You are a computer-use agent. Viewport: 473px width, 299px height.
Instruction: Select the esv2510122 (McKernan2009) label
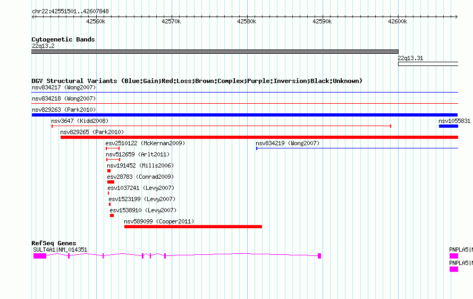coord(145,144)
